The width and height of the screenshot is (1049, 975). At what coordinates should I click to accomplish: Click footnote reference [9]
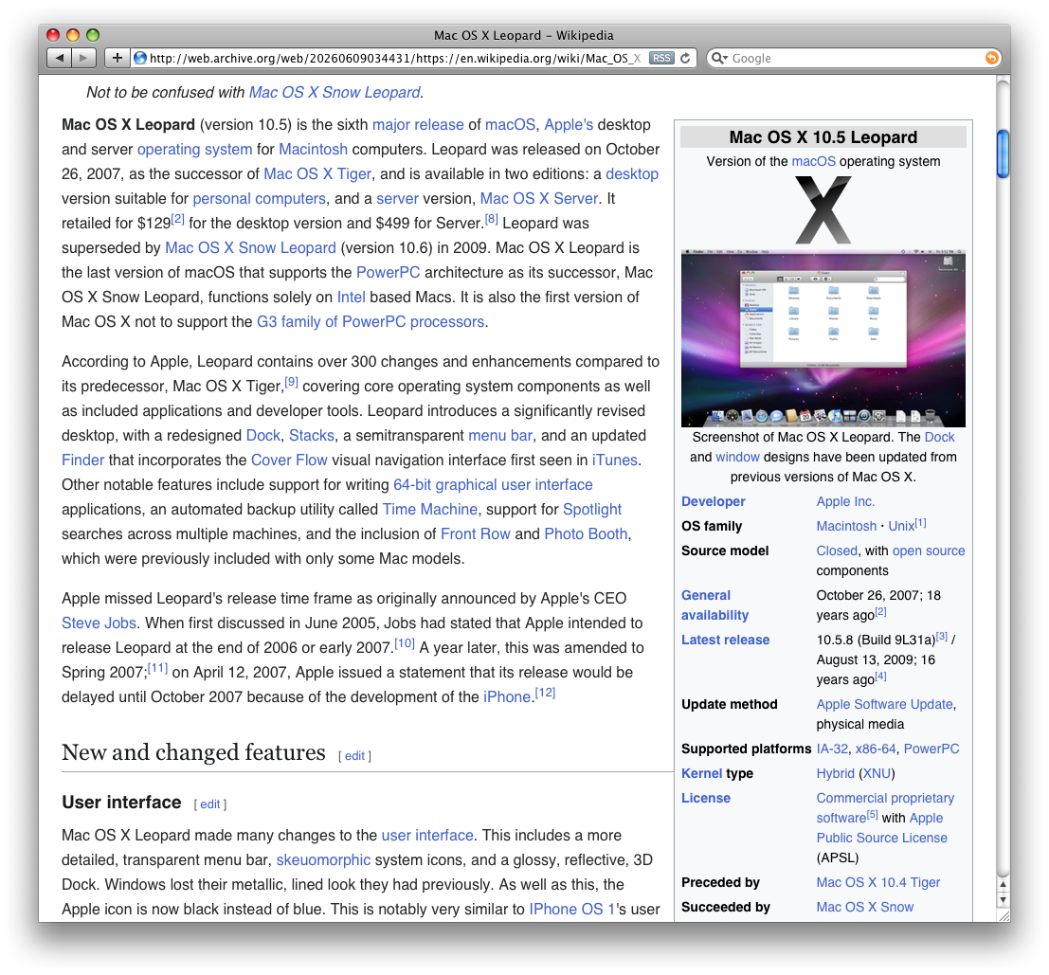coord(291,382)
